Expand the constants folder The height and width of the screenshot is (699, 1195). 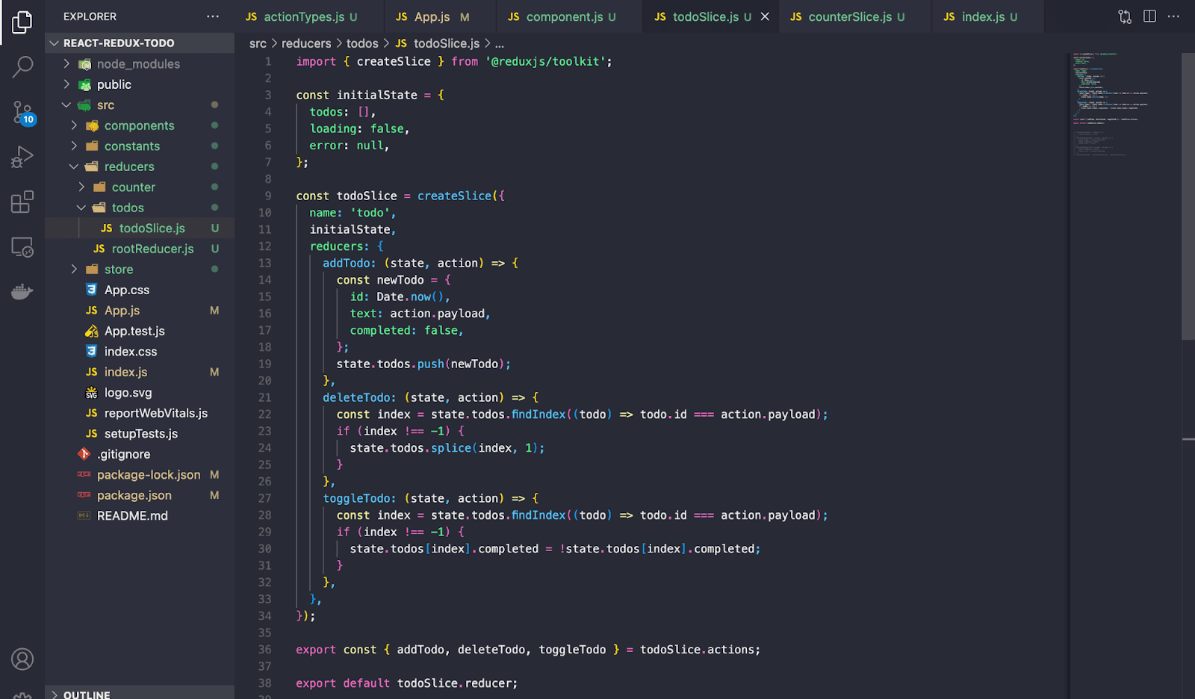pos(140,146)
